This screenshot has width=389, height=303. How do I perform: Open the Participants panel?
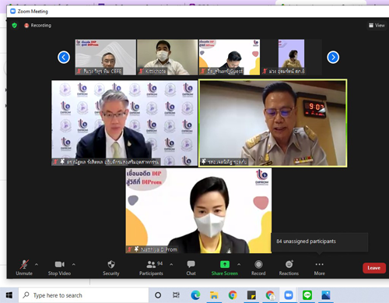[x=151, y=268]
